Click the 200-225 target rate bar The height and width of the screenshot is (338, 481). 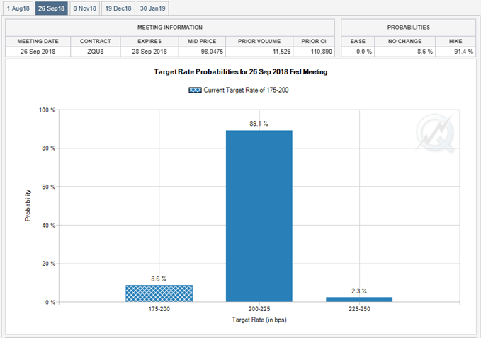pyautogui.click(x=259, y=216)
